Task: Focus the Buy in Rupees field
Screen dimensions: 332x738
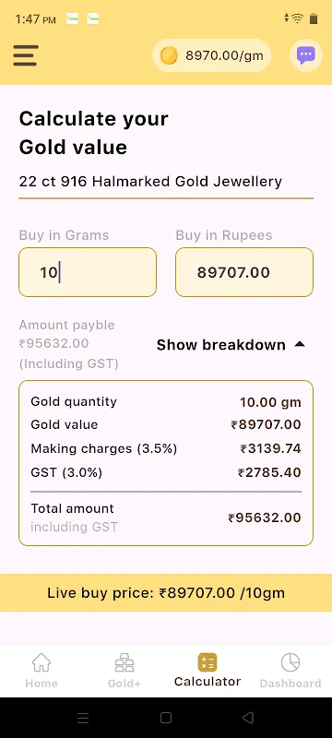Action: pos(244,272)
